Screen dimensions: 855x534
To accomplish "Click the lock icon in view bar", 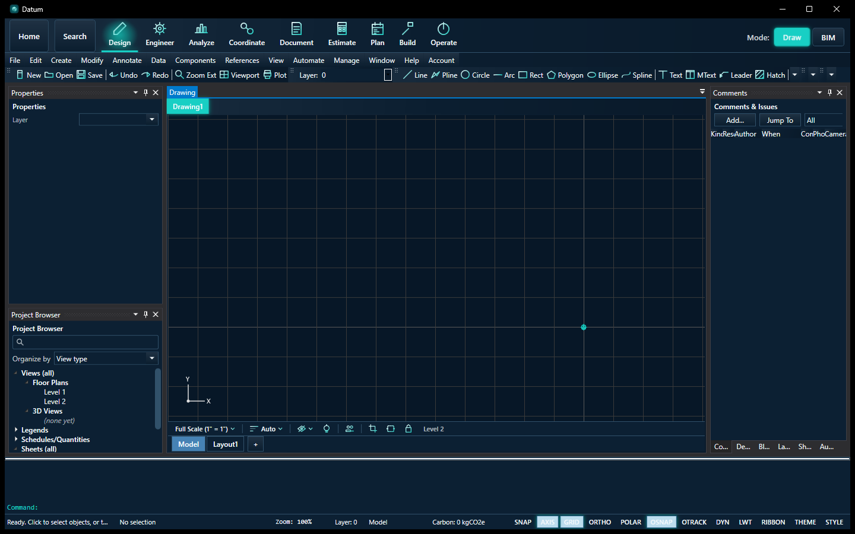I will pyautogui.click(x=408, y=428).
